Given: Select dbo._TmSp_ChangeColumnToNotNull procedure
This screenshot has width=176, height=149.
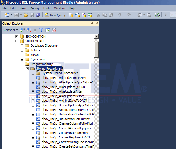Looking at the screenshot, I should (67, 123).
